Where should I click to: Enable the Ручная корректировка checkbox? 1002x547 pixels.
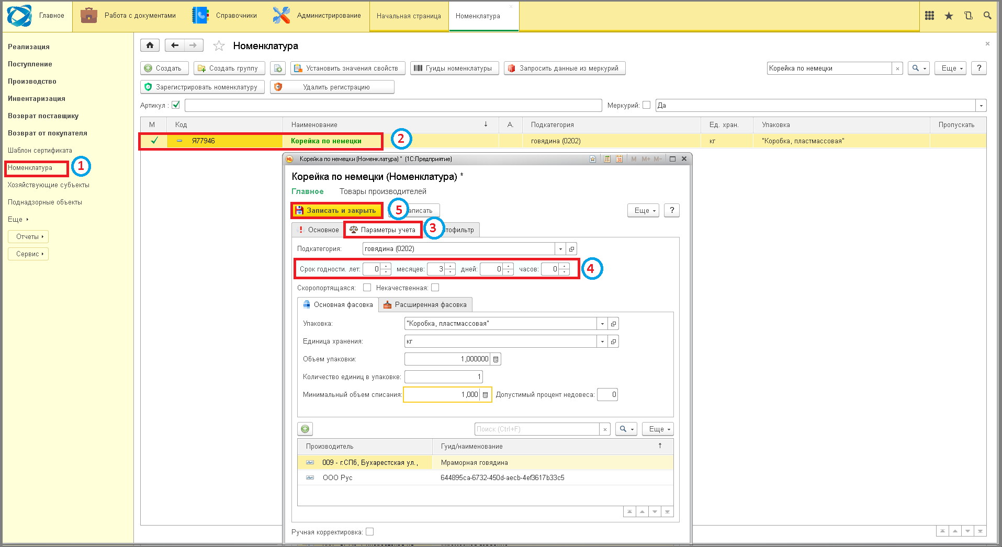(369, 532)
